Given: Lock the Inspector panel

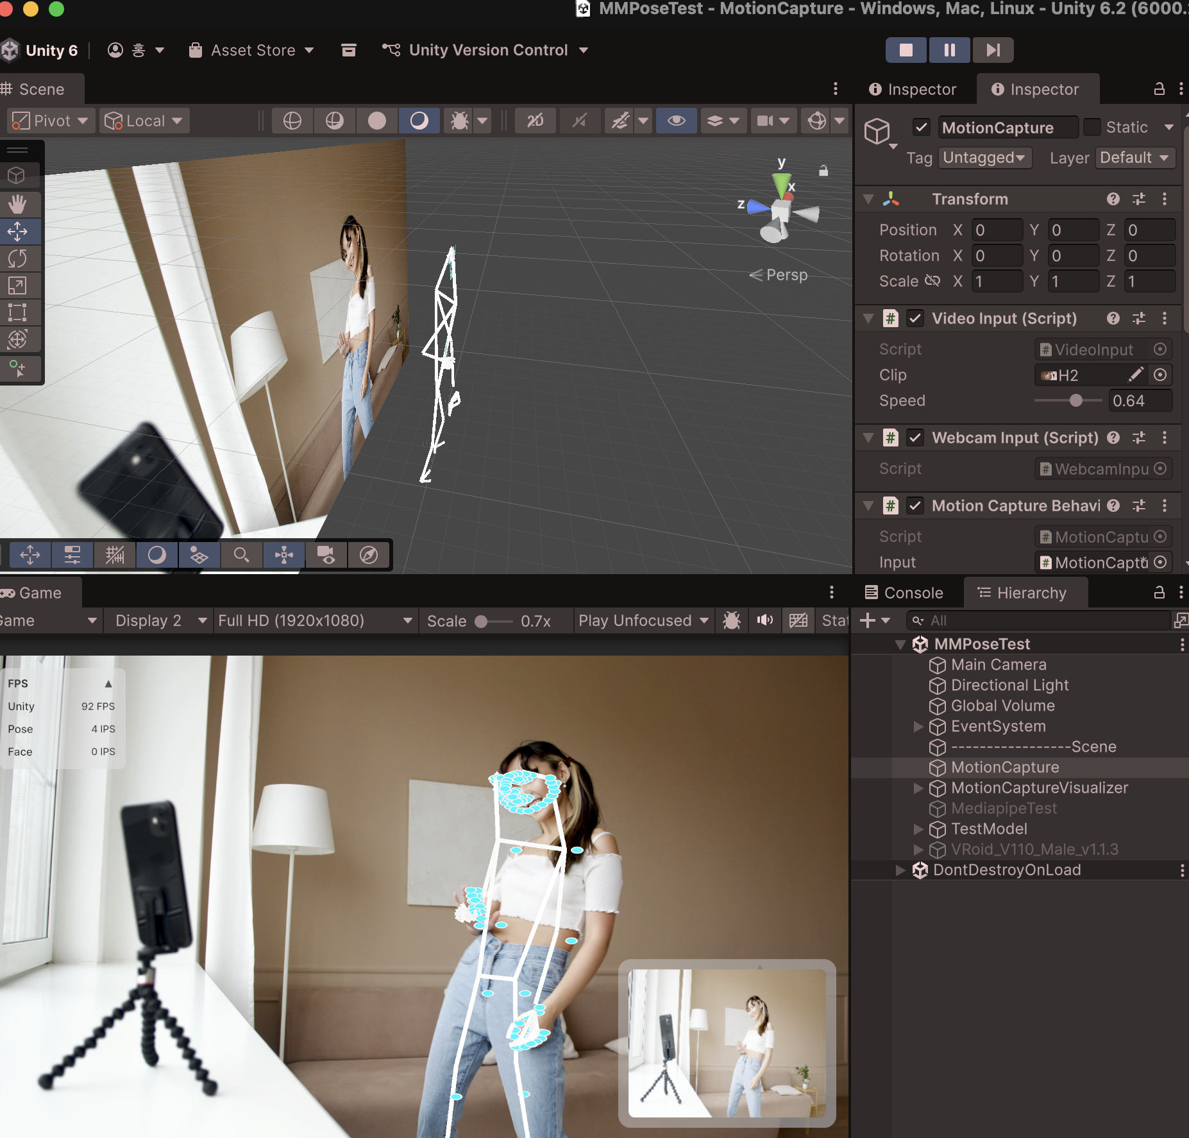Looking at the screenshot, I should pos(1159,89).
